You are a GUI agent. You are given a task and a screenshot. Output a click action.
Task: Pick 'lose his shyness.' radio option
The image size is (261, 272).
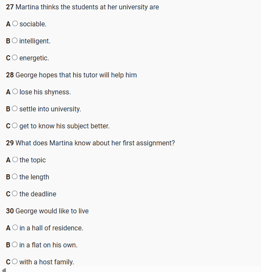15,92
